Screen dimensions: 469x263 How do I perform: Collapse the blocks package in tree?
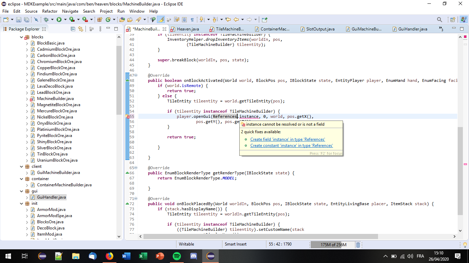pyautogui.click(x=22, y=37)
